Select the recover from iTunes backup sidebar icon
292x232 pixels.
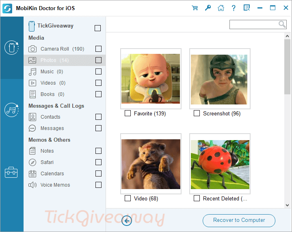coord(12,110)
